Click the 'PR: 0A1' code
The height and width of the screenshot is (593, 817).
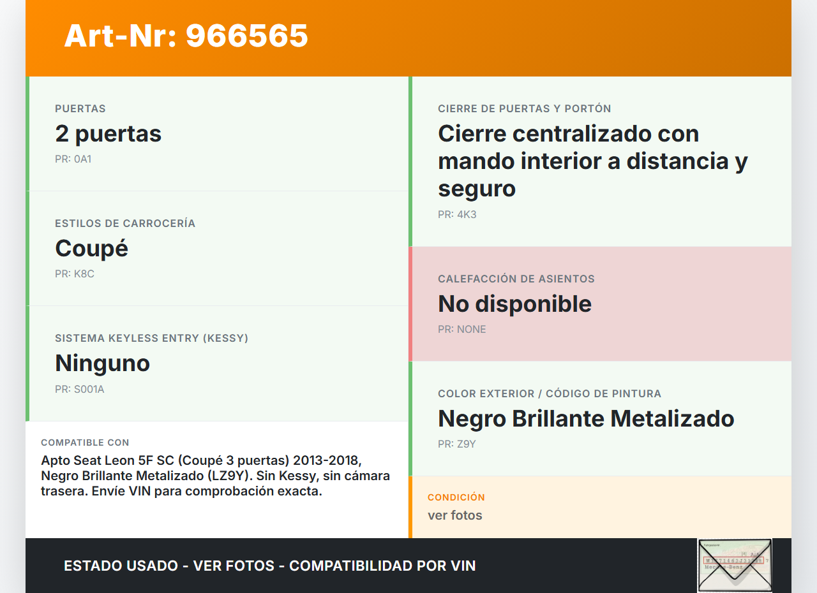point(73,159)
